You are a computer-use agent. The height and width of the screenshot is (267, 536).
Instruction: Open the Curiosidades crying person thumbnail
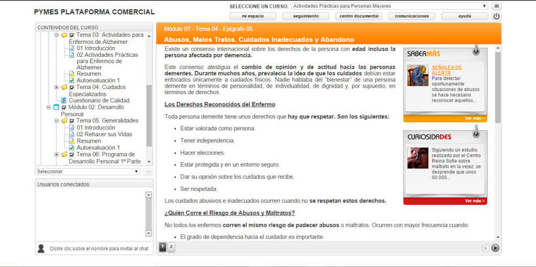[x=418, y=158]
